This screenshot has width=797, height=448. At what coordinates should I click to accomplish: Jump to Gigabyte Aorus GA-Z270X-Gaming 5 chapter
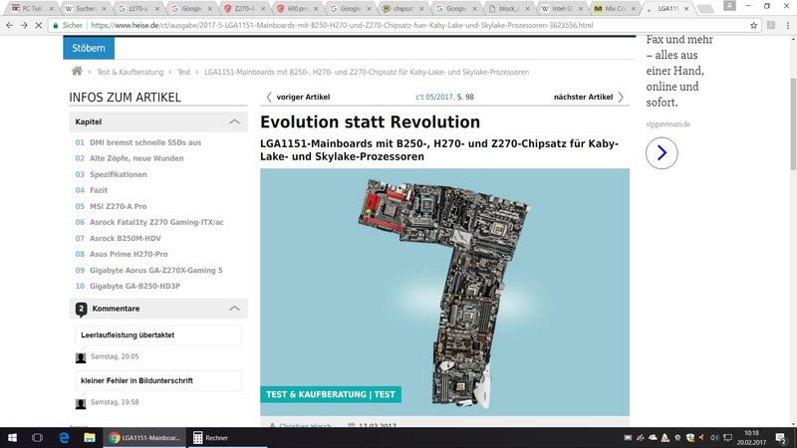(x=156, y=270)
